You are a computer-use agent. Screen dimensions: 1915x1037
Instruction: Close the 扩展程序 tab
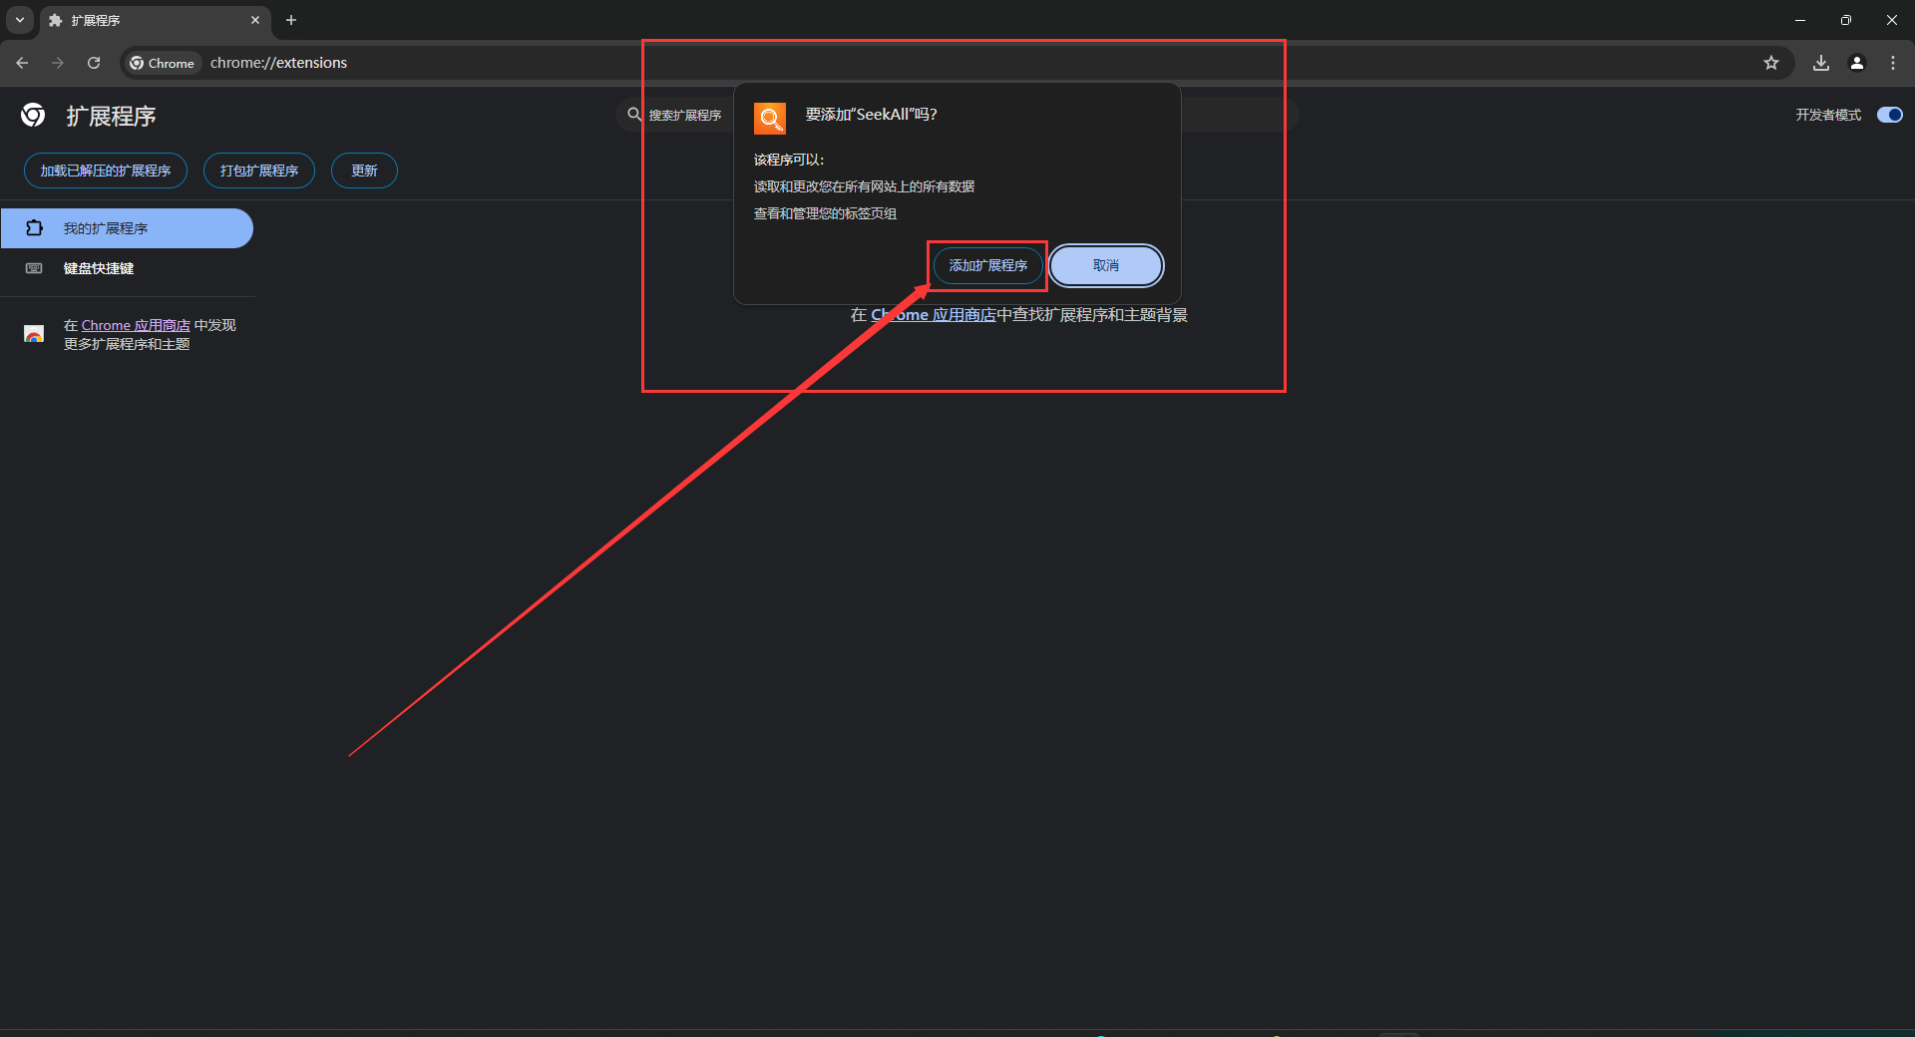click(x=255, y=20)
